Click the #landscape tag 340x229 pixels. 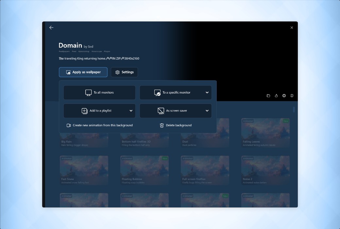coord(97,51)
